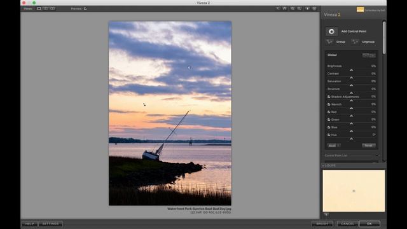This screenshot has width=407, height=229.
Task: Reset the Global adjustments
Action: [x=369, y=146]
